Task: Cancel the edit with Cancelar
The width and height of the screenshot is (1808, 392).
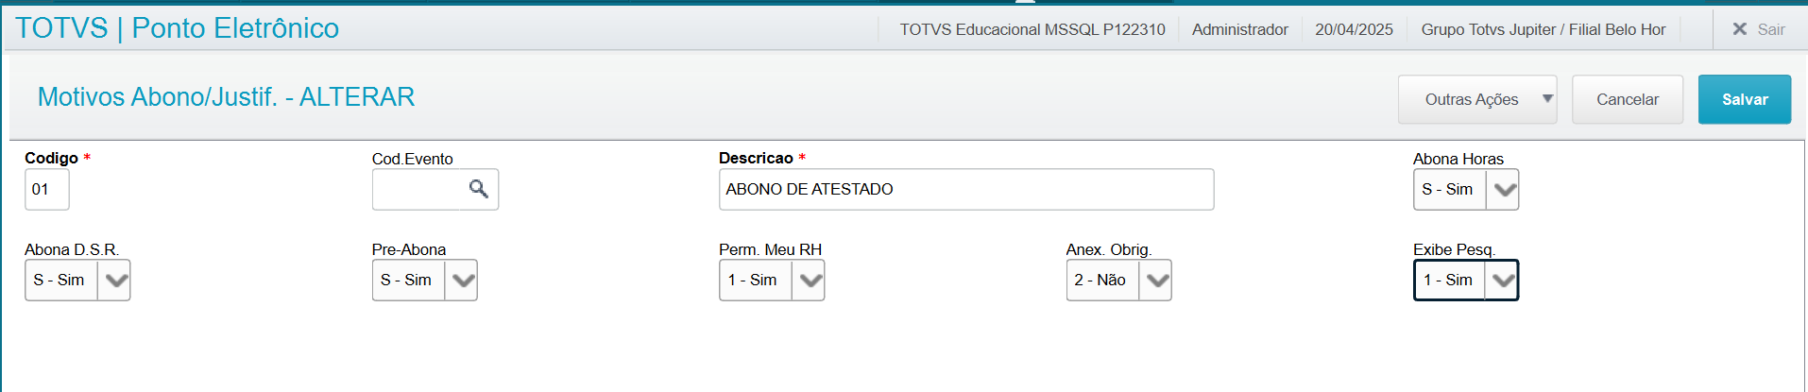Action: pyautogui.click(x=1628, y=99)
